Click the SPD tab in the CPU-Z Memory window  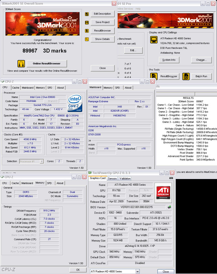click(50, 183)
